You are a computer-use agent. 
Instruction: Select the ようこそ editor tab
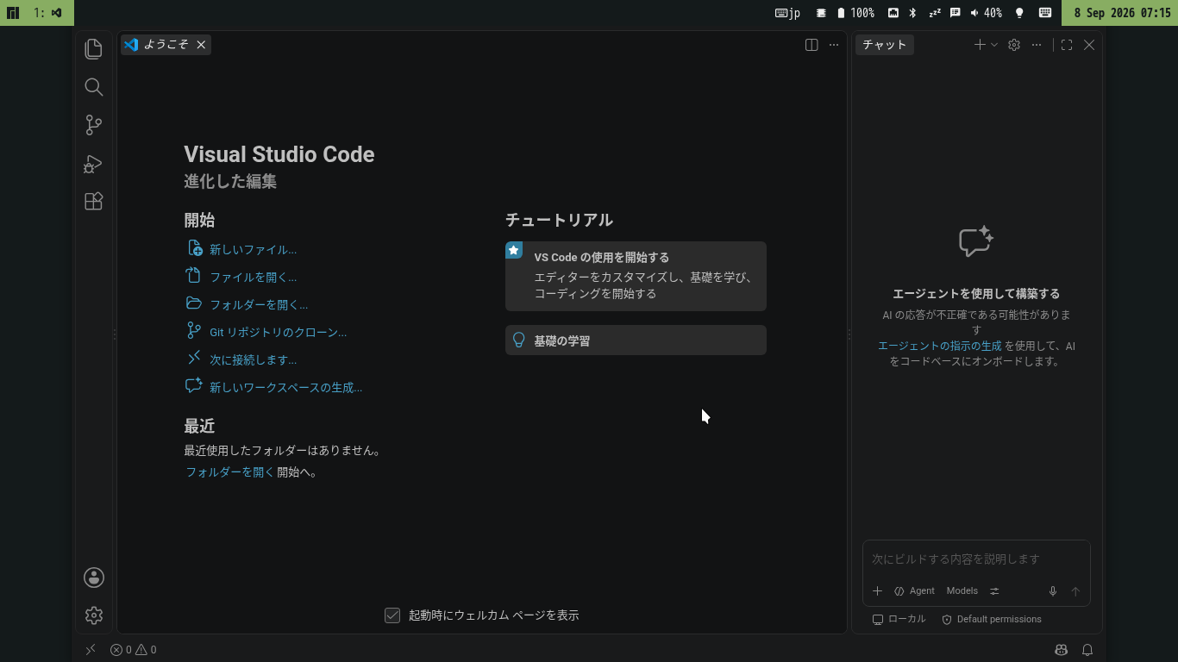[x=166, y=45]
